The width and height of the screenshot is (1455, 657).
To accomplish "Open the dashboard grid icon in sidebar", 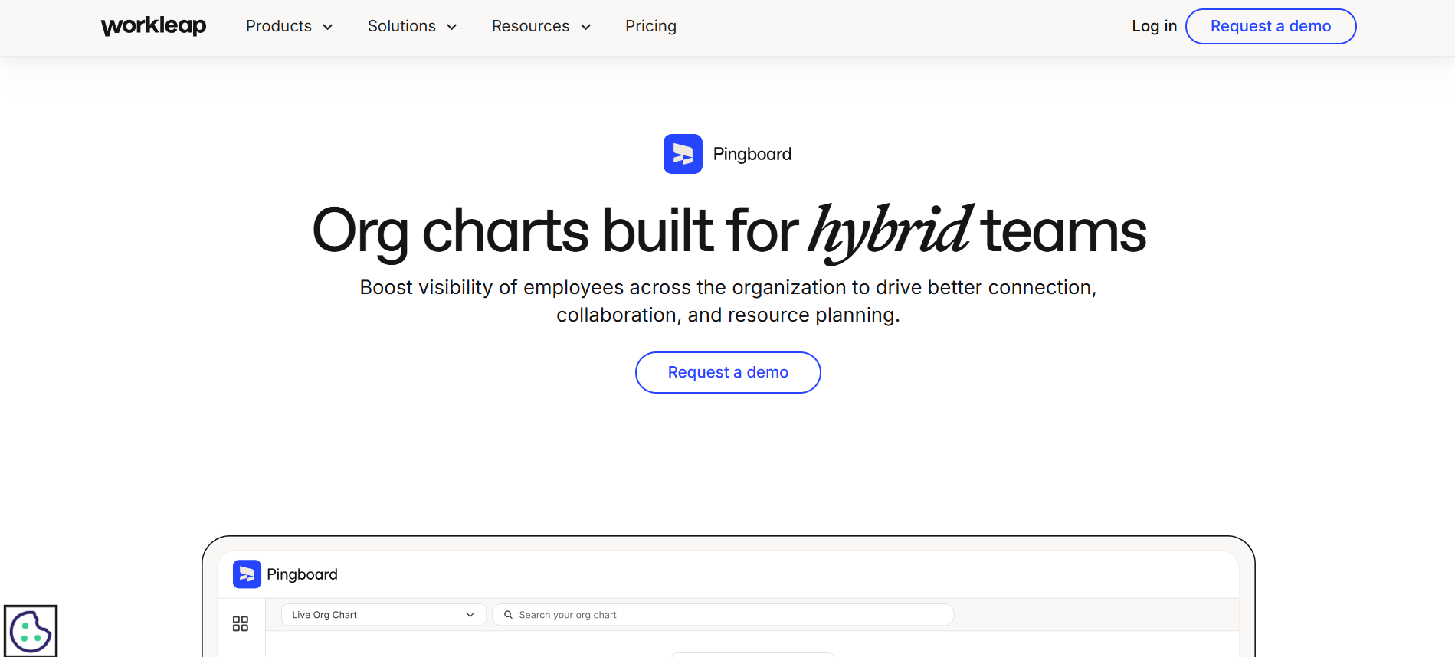I will click(241, 623).
